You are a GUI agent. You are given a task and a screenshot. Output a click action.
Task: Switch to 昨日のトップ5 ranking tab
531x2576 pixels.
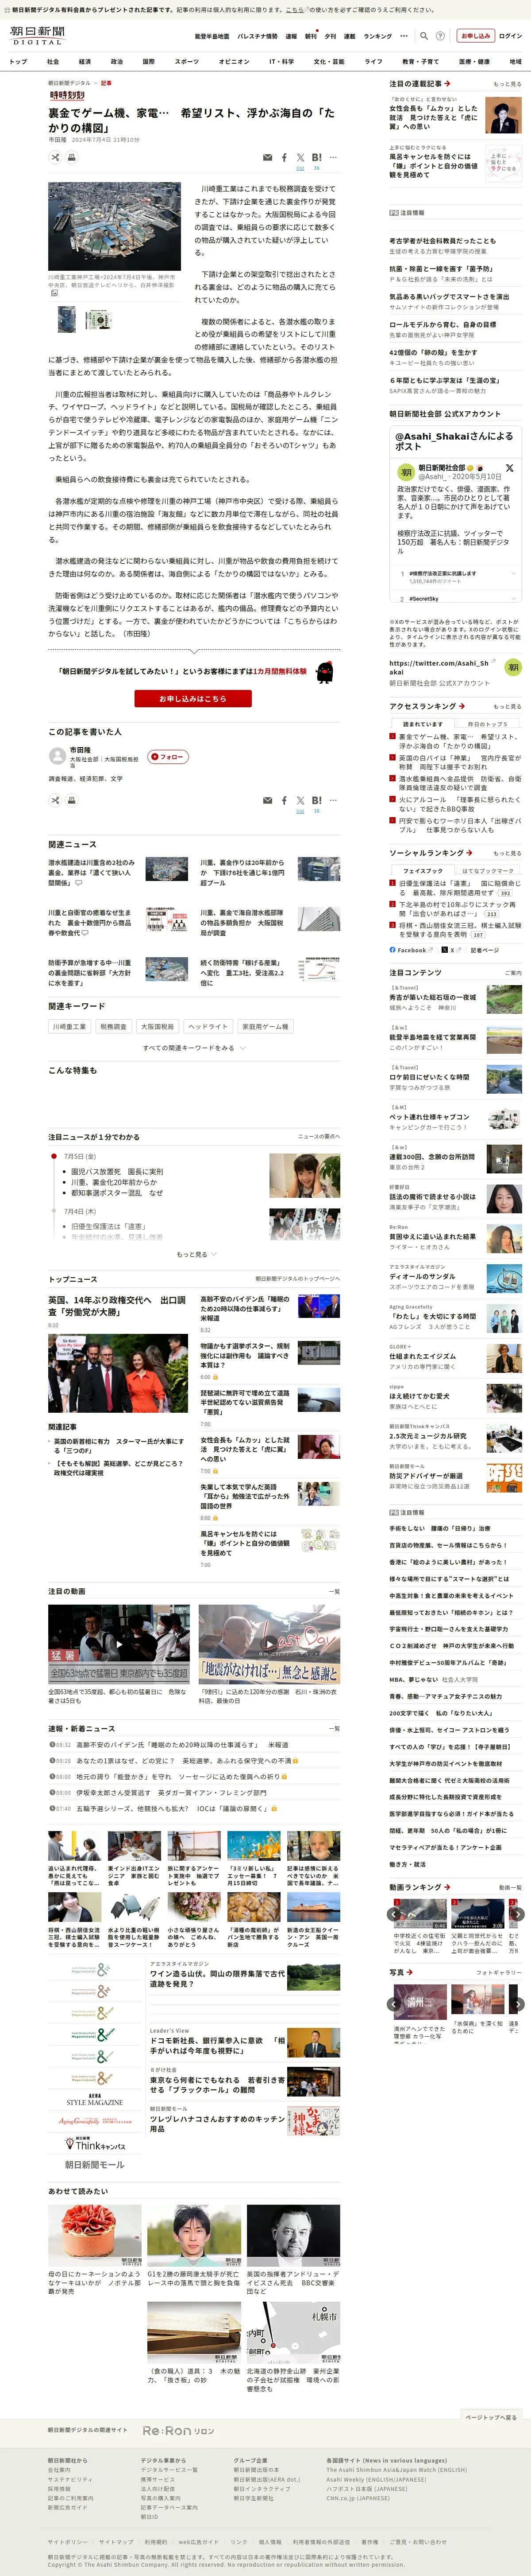[x=487, y=724]
